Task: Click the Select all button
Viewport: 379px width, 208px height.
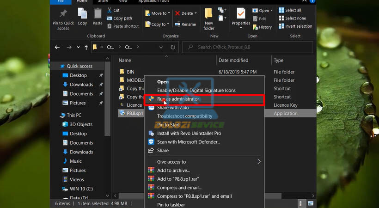Action: coord(292,10)
